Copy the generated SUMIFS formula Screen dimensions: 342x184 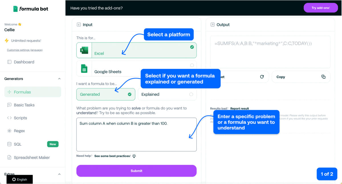tap(301, 76)
